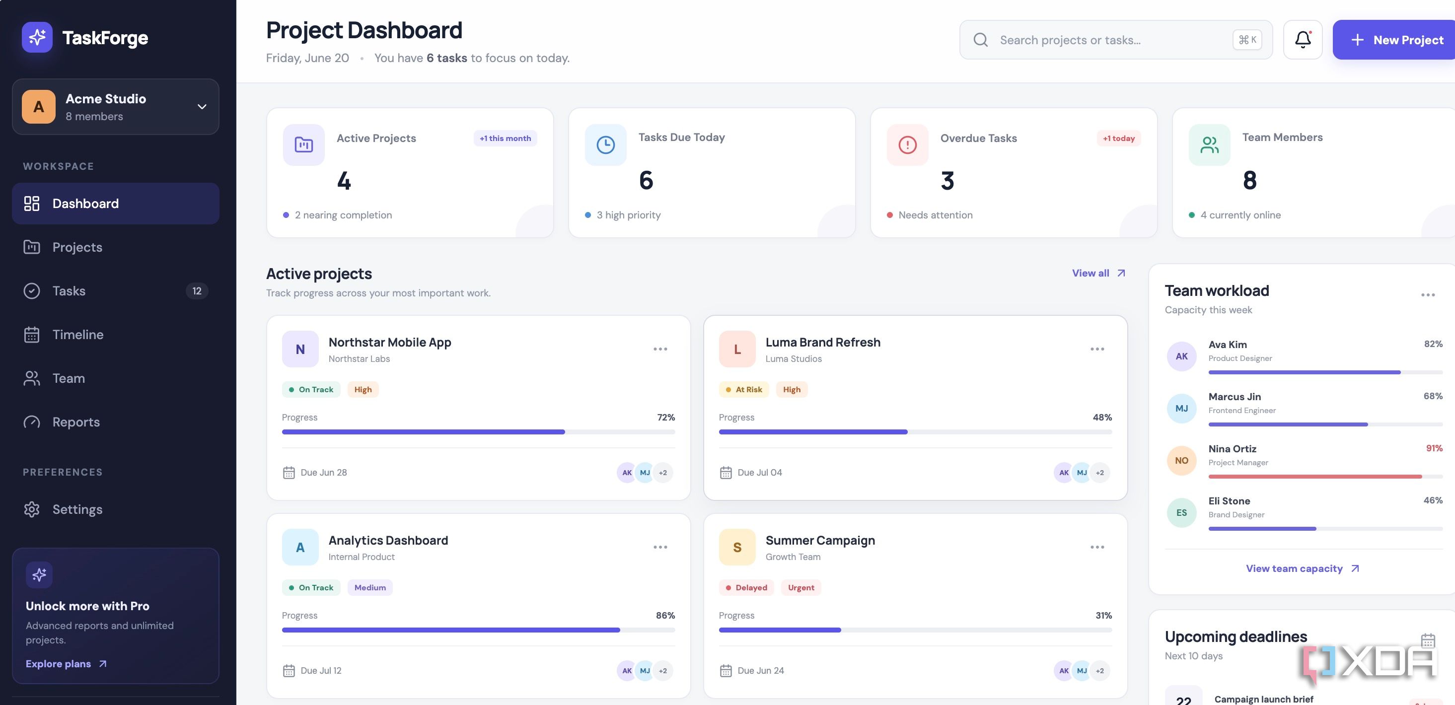Click the 'Delayed' status tag
Viewport: 1455px width, 705px height.
(745, 587)
